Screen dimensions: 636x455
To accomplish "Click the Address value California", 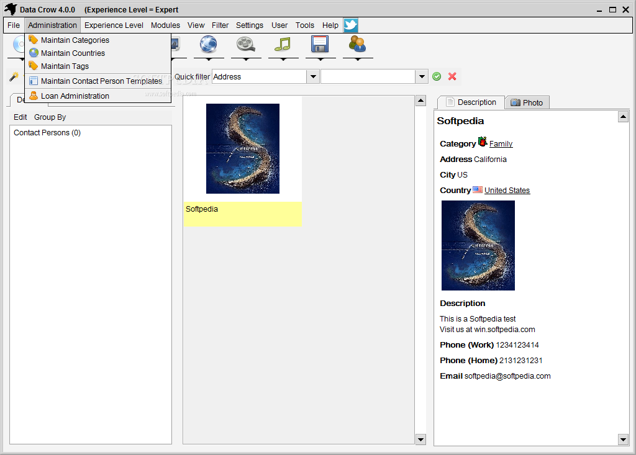I will [x=490, y=160].
